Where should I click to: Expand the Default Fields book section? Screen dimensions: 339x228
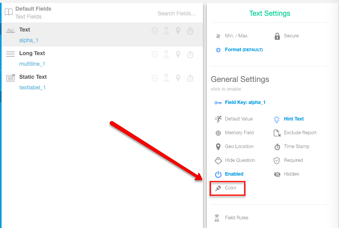[x=9, y=12]
